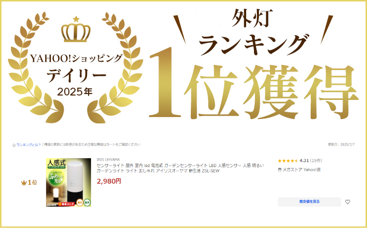Click the store icon before メガストア
This screenshot has height=239, width=367.
tap(279, 169)
